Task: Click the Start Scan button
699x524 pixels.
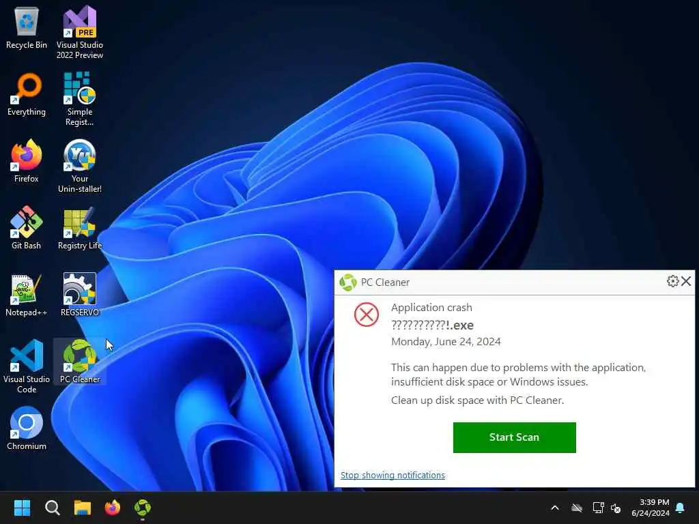Action: [515, 437]
